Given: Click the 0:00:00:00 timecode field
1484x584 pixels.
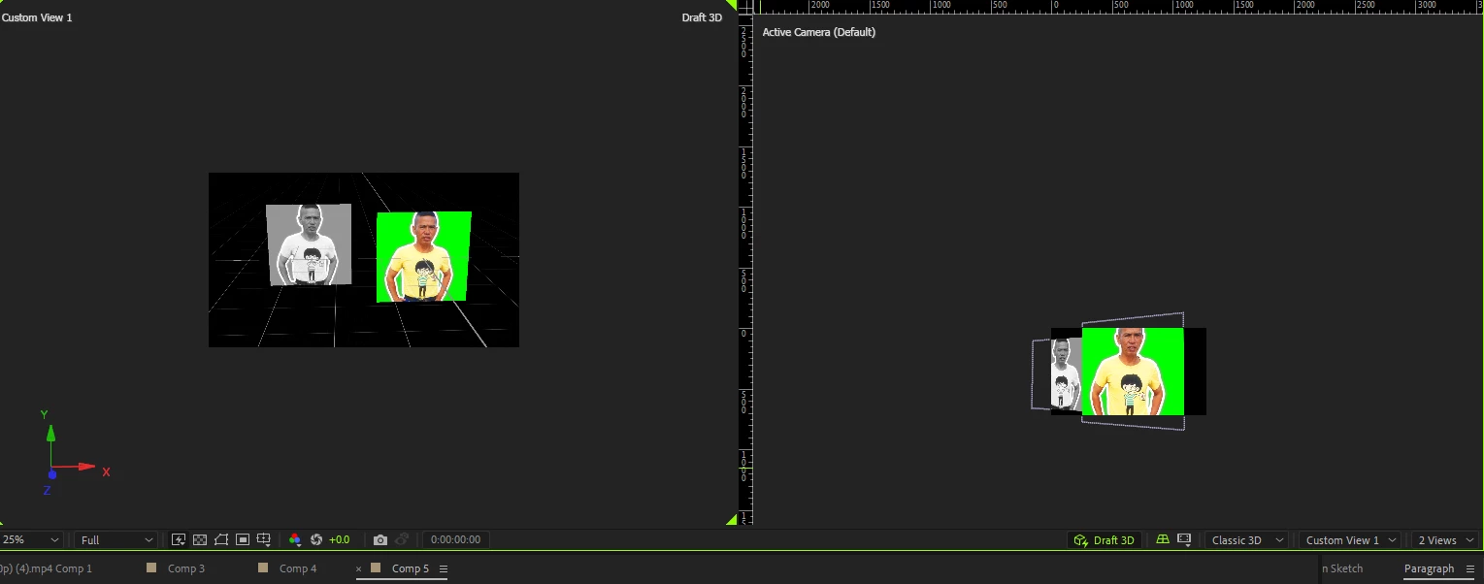Looking at the screenshot, I should coord(456,540).
